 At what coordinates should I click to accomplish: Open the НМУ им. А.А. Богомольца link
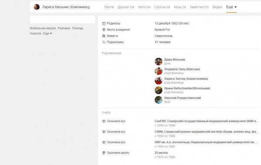[x=207, y=142]
